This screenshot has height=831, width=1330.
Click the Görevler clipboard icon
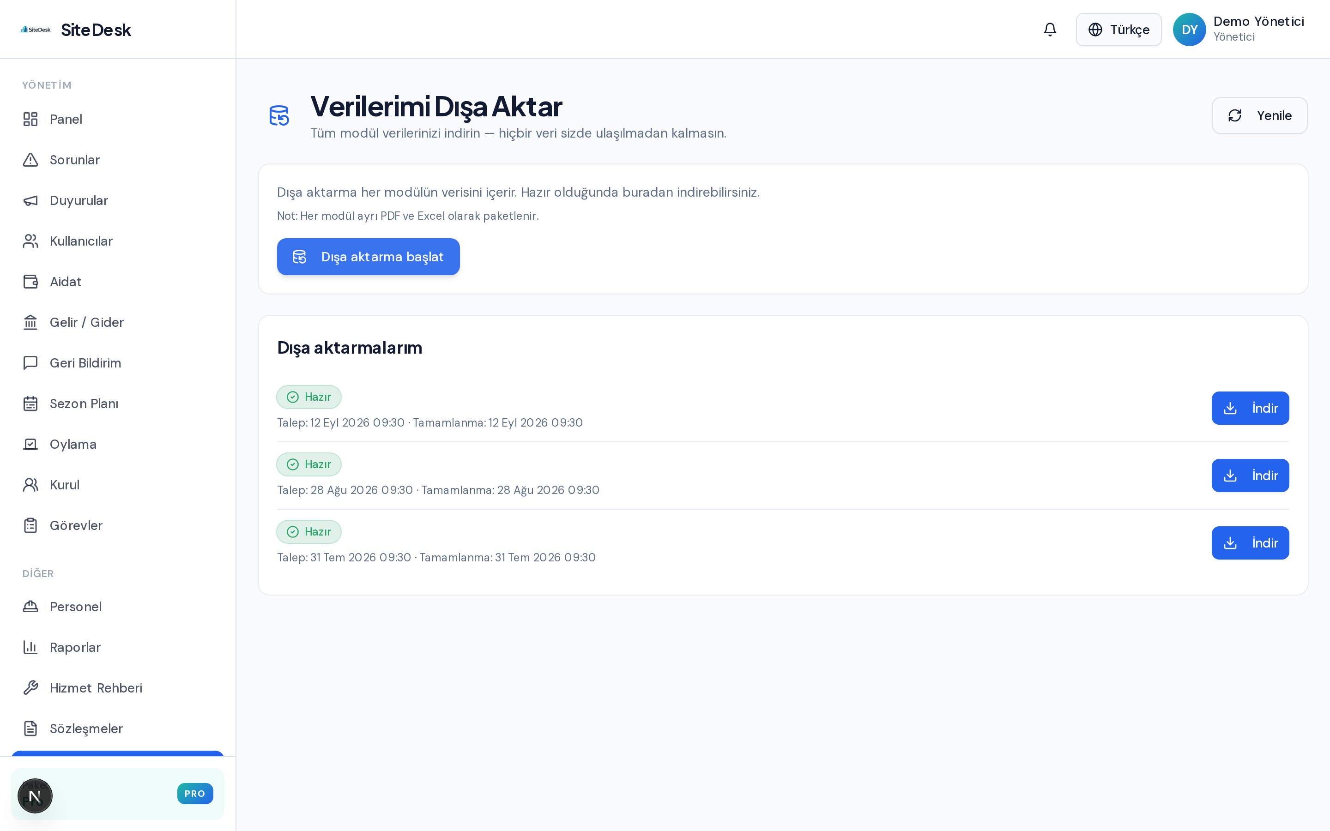coord(31,526)
